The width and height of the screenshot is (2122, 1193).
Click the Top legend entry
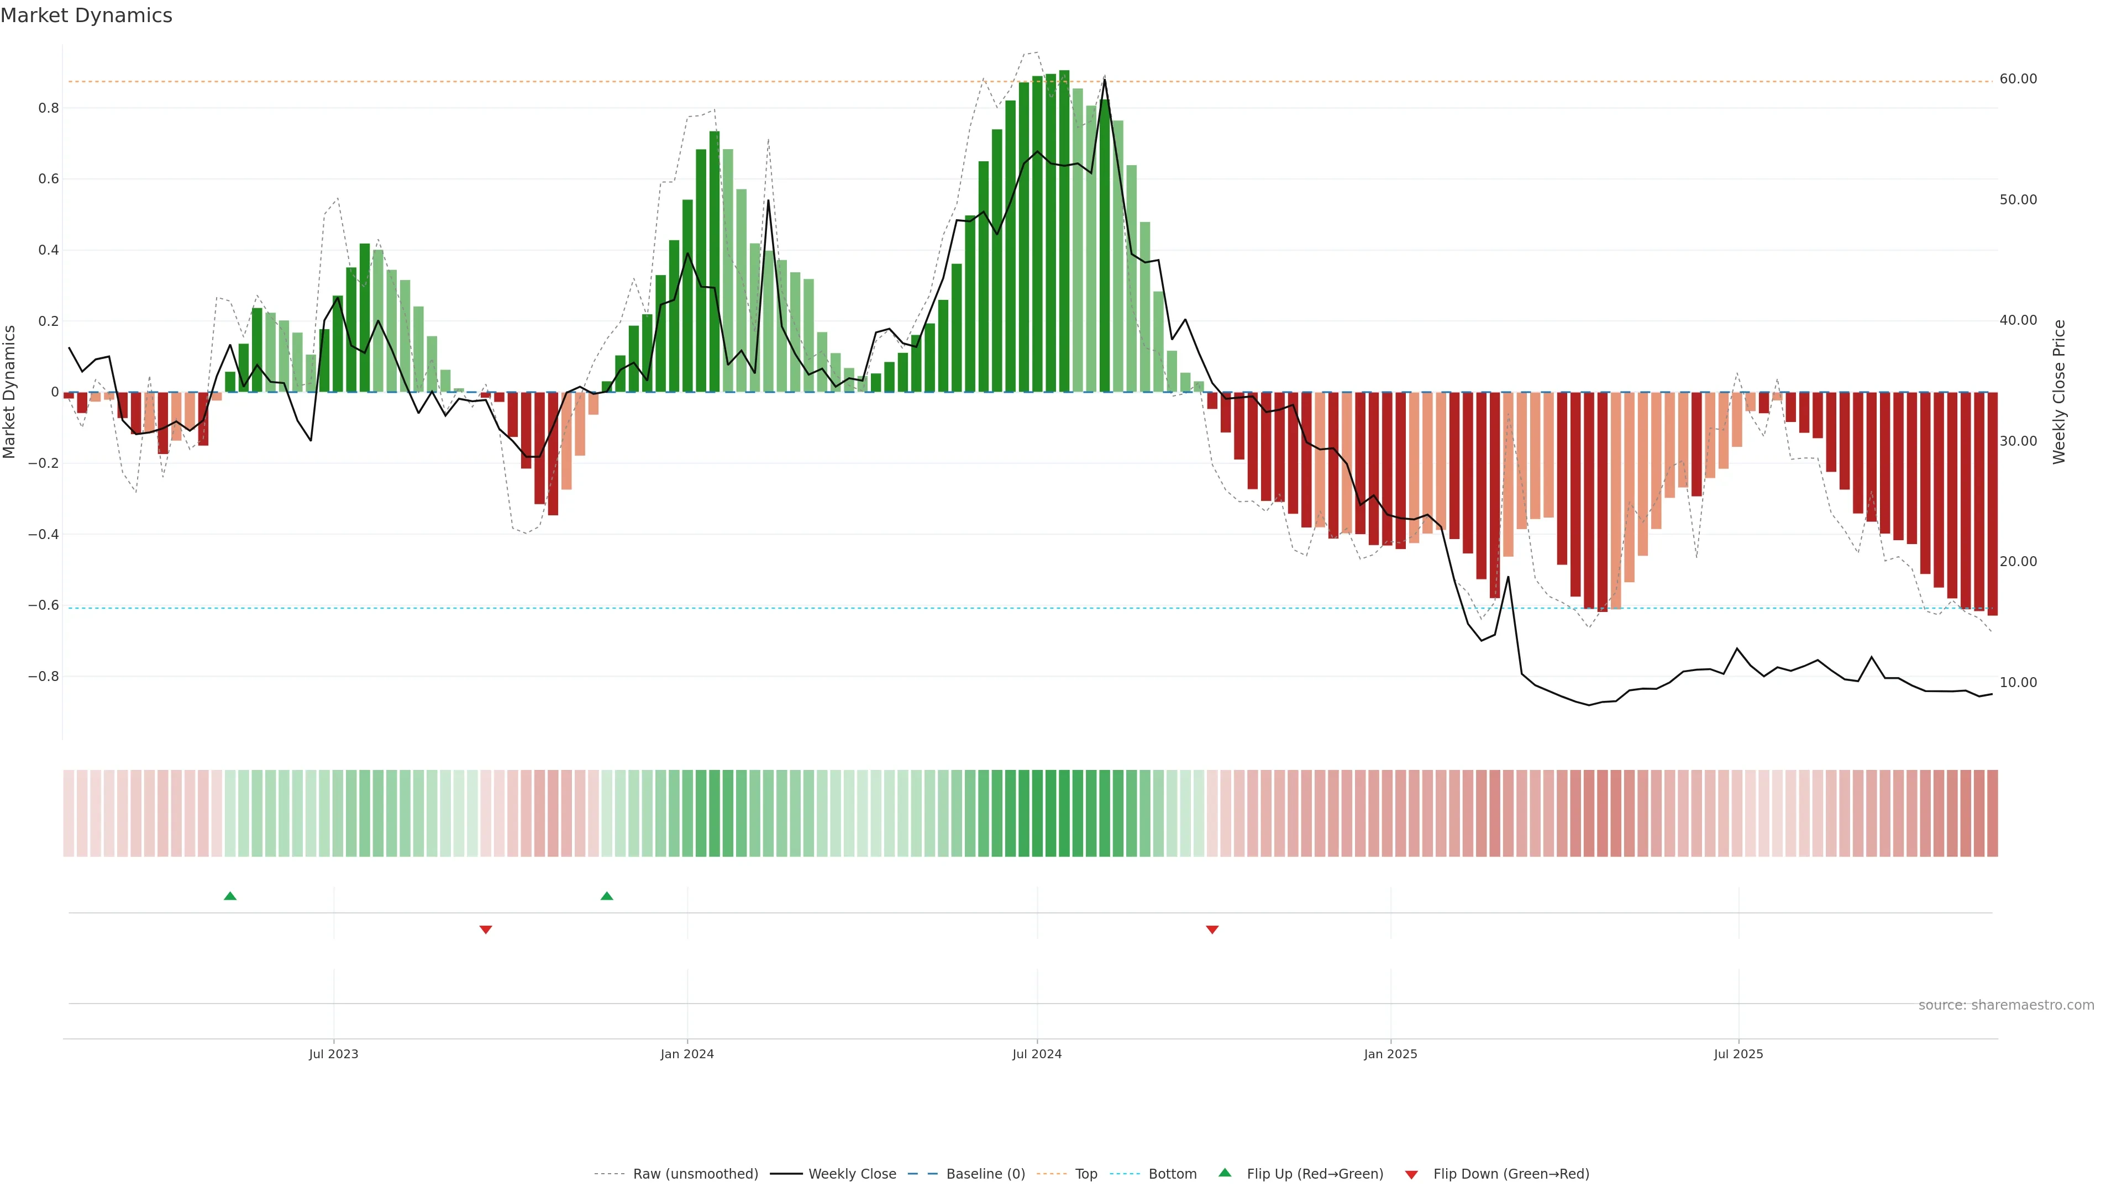(1086, 1174)
